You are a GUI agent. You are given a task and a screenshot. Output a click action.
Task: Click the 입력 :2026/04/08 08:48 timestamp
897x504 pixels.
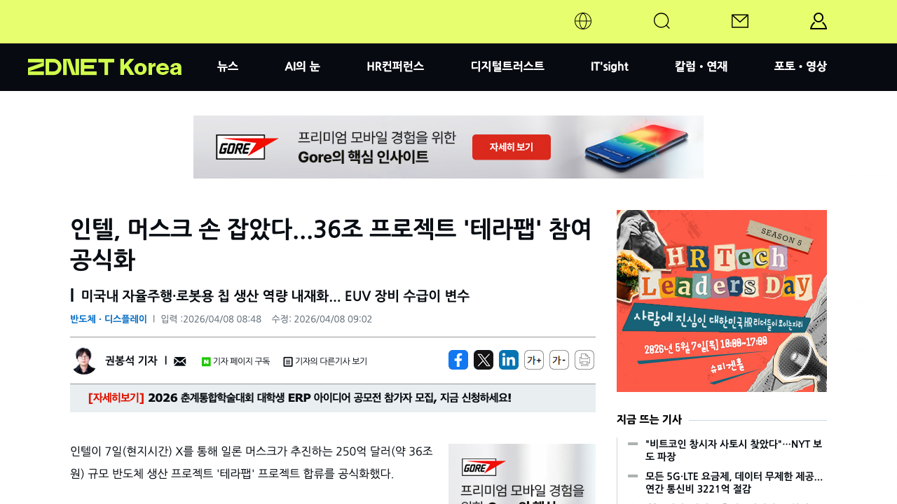click(211, 319)
